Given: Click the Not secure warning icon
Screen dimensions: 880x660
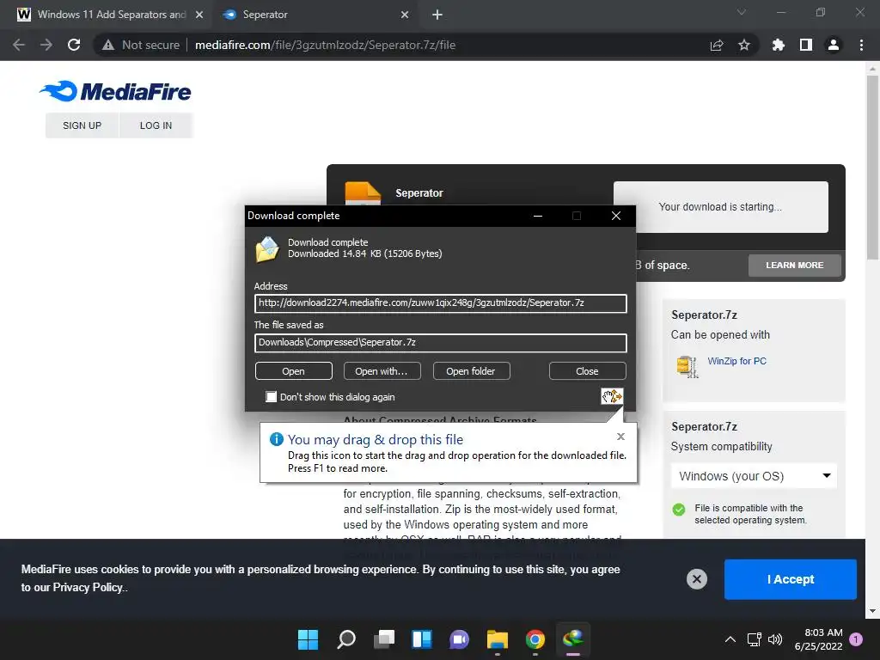Looking at the screenshot, I should click(x=108, y=45).
